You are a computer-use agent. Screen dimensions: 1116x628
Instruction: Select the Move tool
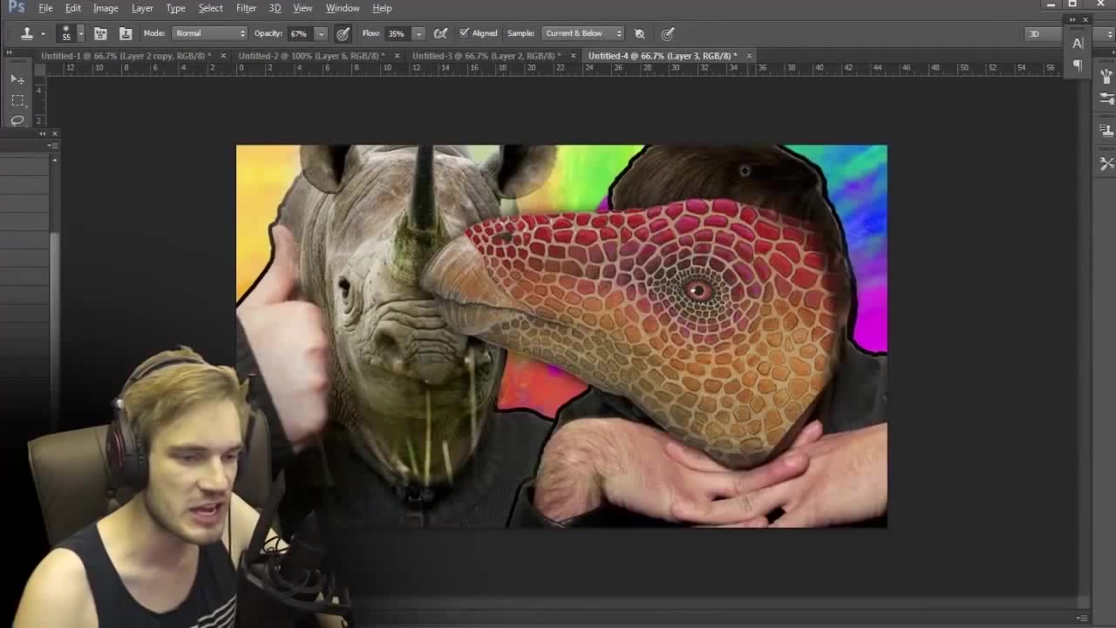point(17,79)
